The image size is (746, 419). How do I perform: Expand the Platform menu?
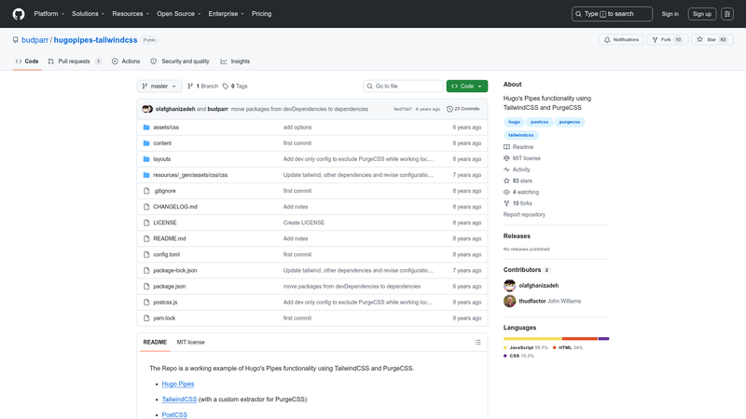(49, 14)
